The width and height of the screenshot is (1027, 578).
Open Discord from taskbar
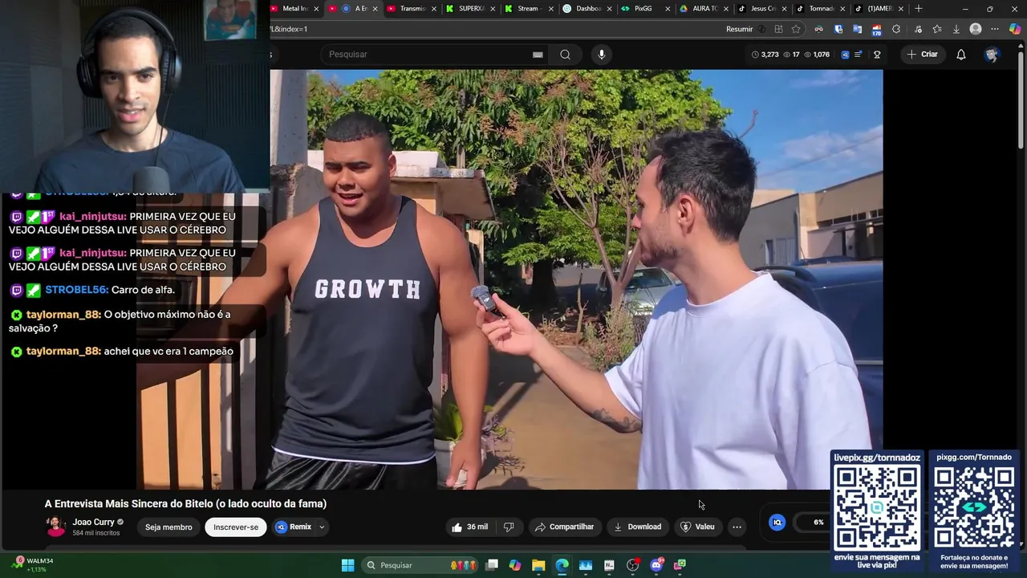click(x=656, y=565)
